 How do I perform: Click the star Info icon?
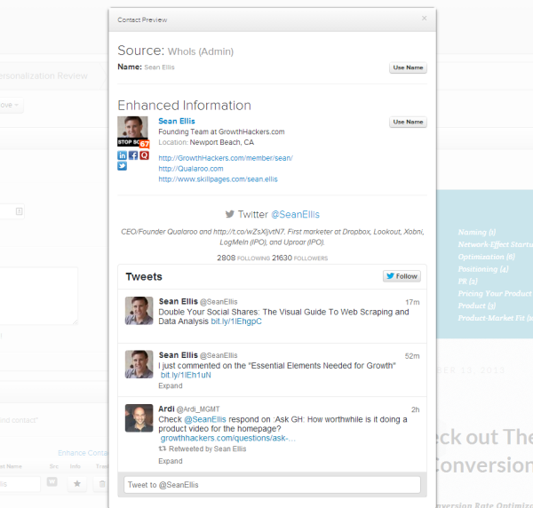(x=77, y=483)
